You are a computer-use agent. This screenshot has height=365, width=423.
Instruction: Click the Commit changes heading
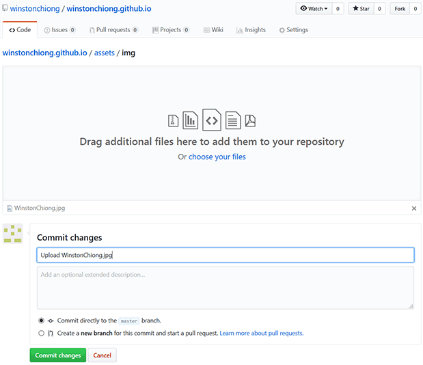69,237
